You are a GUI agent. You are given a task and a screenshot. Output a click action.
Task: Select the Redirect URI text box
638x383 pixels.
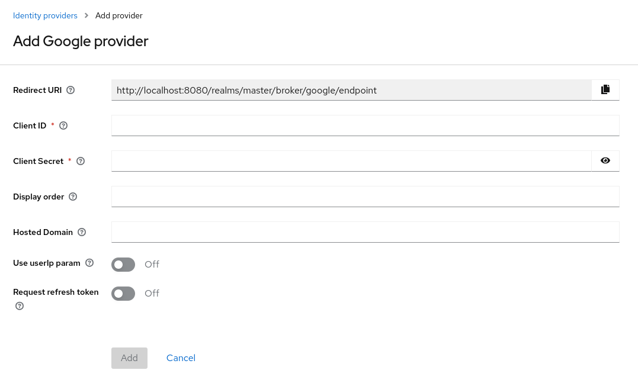tap(352, 89)
